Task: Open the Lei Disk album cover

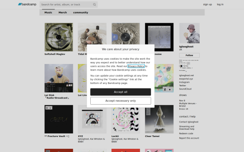Action: pos(59,78)
